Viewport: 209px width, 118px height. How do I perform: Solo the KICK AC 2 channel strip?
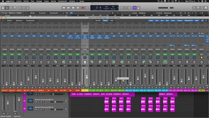click(14, 88)
